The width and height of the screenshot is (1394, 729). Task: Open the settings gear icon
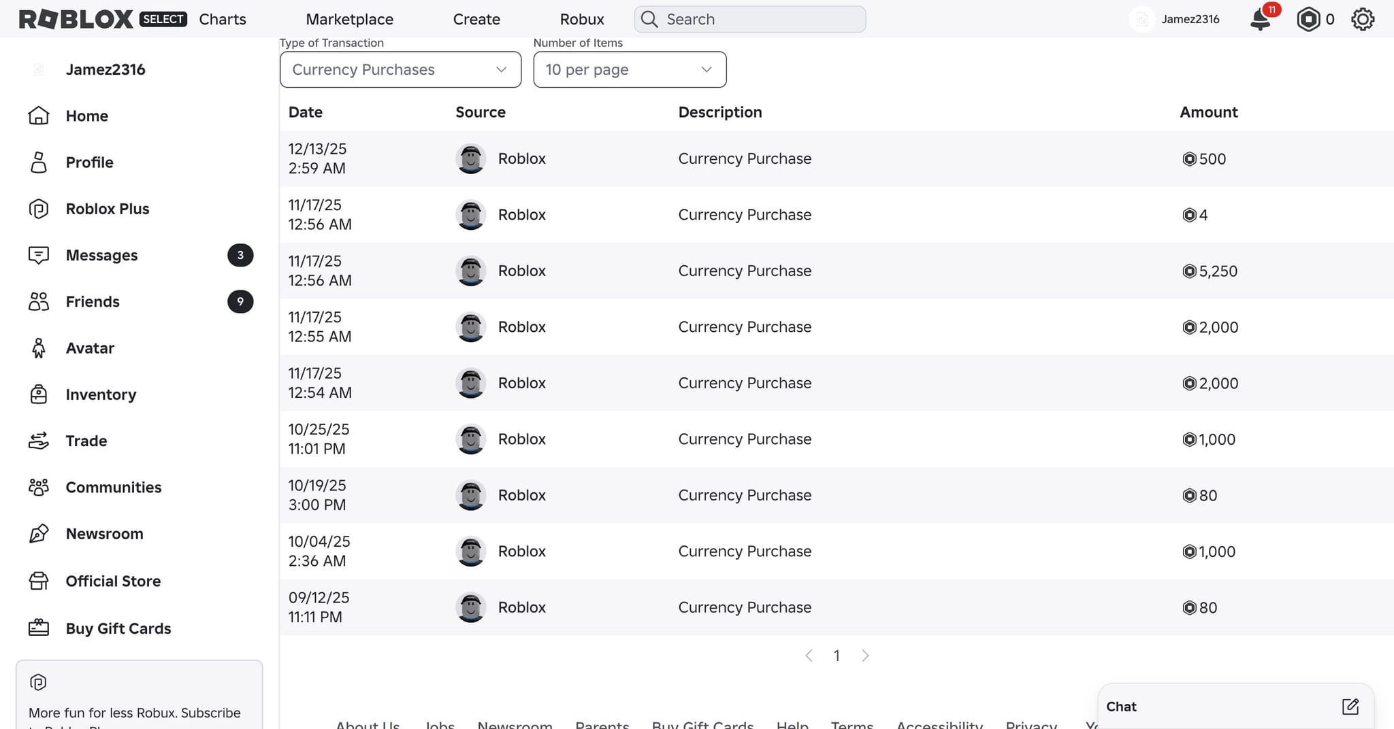pos(1363,19)
